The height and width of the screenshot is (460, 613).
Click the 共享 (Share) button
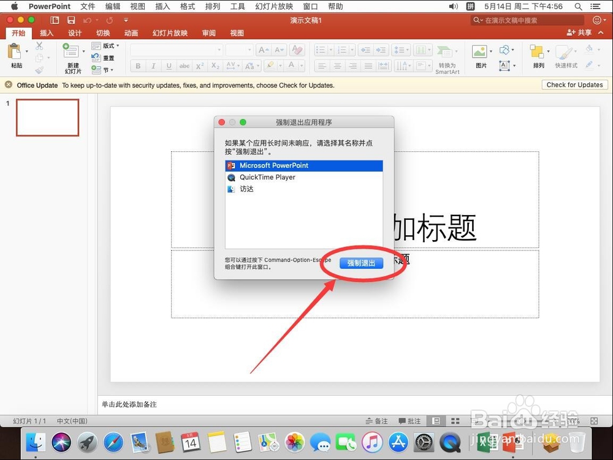point(579,32)
